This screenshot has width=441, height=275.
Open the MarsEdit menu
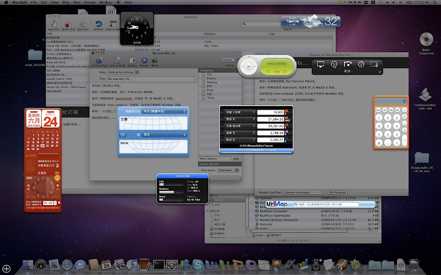click(19, 2)
